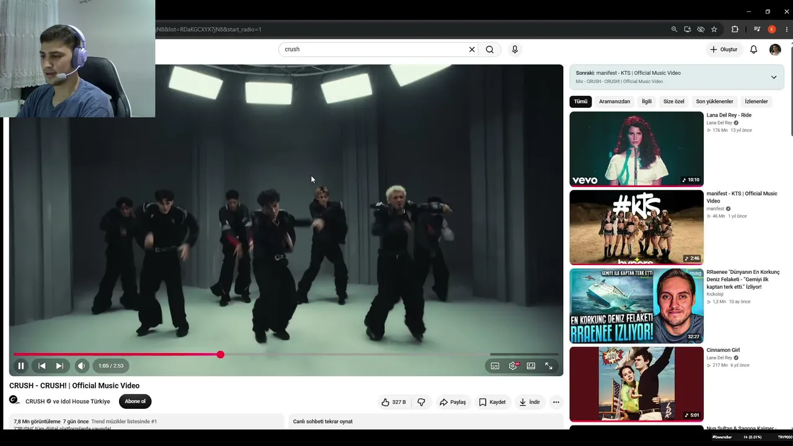Viewport: 793px width, 446px height.
Task: Select the Aramanızdan filter chip
Action: (x=615, y=102)
